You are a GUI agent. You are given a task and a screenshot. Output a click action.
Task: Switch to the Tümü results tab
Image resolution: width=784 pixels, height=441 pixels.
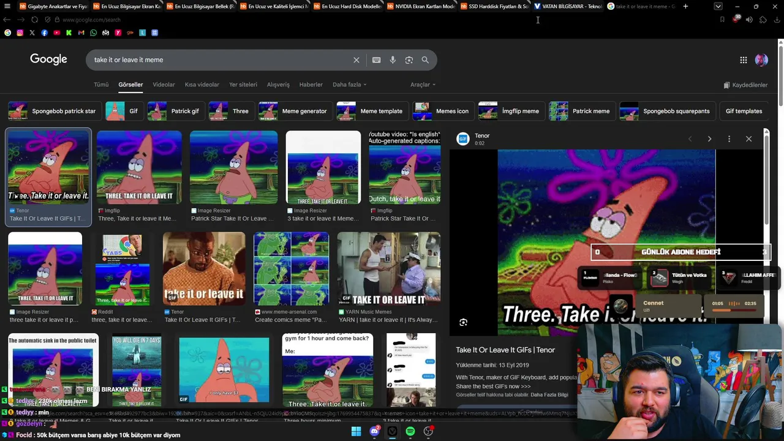coord(101,85)
